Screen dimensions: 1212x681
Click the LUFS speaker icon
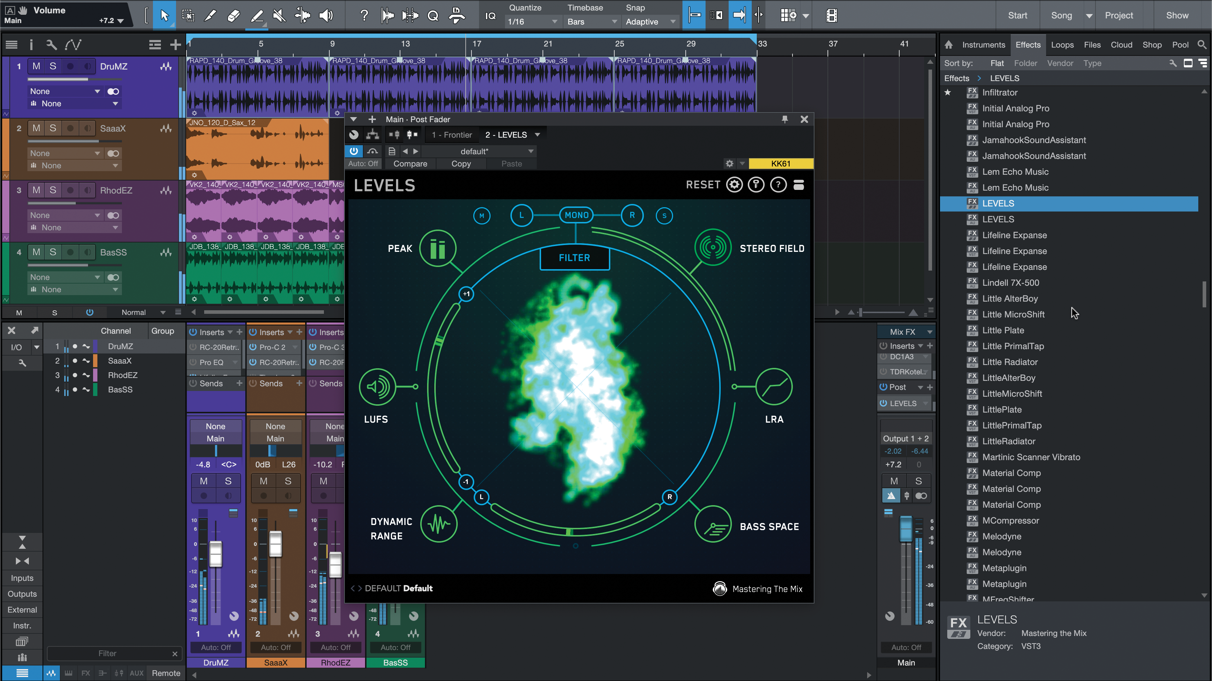(x=377, y=387)
